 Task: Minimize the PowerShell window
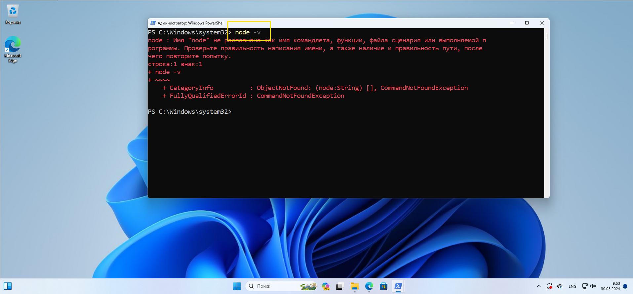(512, 23)
